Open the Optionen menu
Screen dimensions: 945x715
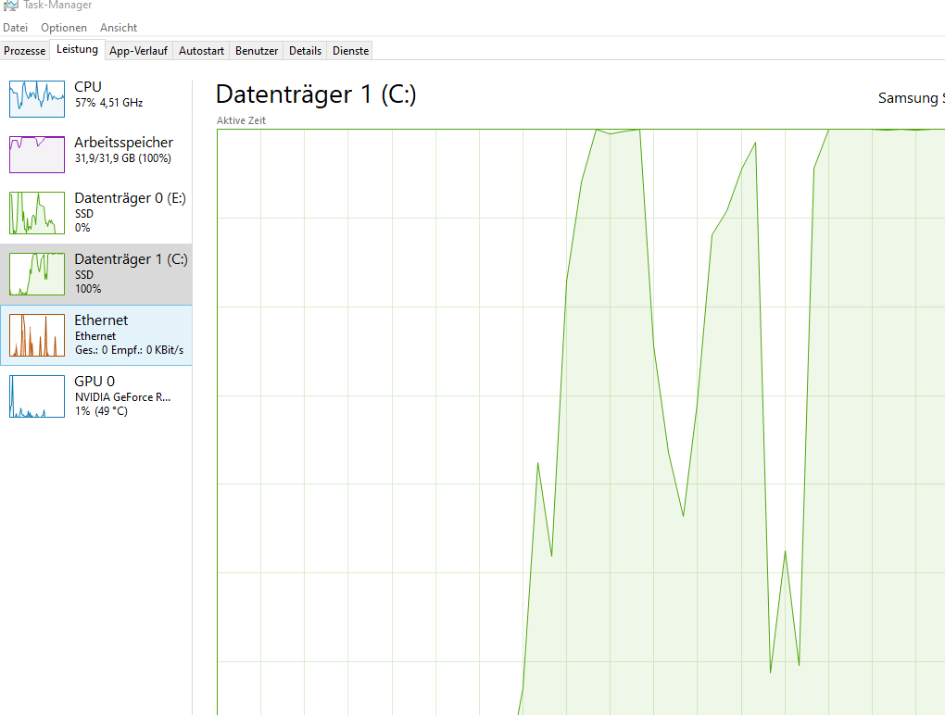click(x=64, y=28)
